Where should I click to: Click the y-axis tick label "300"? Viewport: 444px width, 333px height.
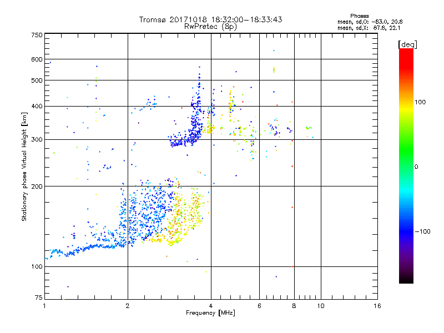[x=37, y=140]
